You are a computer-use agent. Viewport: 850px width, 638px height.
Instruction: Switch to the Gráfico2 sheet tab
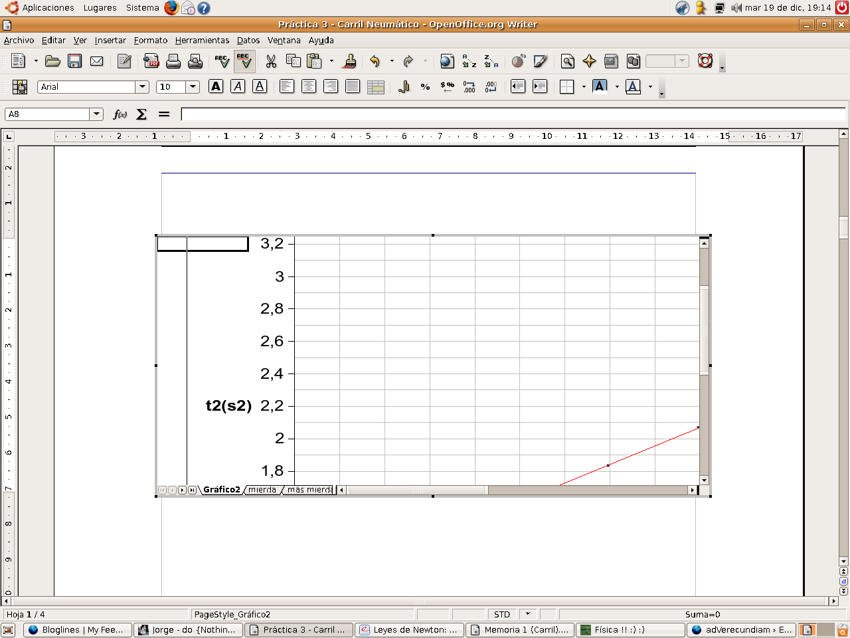click(222, 490)
